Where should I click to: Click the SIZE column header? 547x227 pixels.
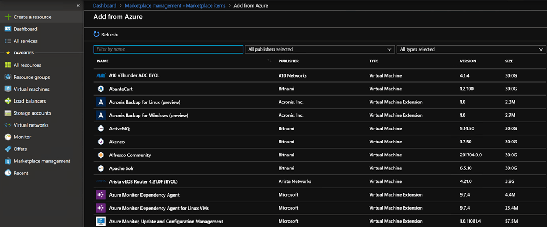pos(508,61)
